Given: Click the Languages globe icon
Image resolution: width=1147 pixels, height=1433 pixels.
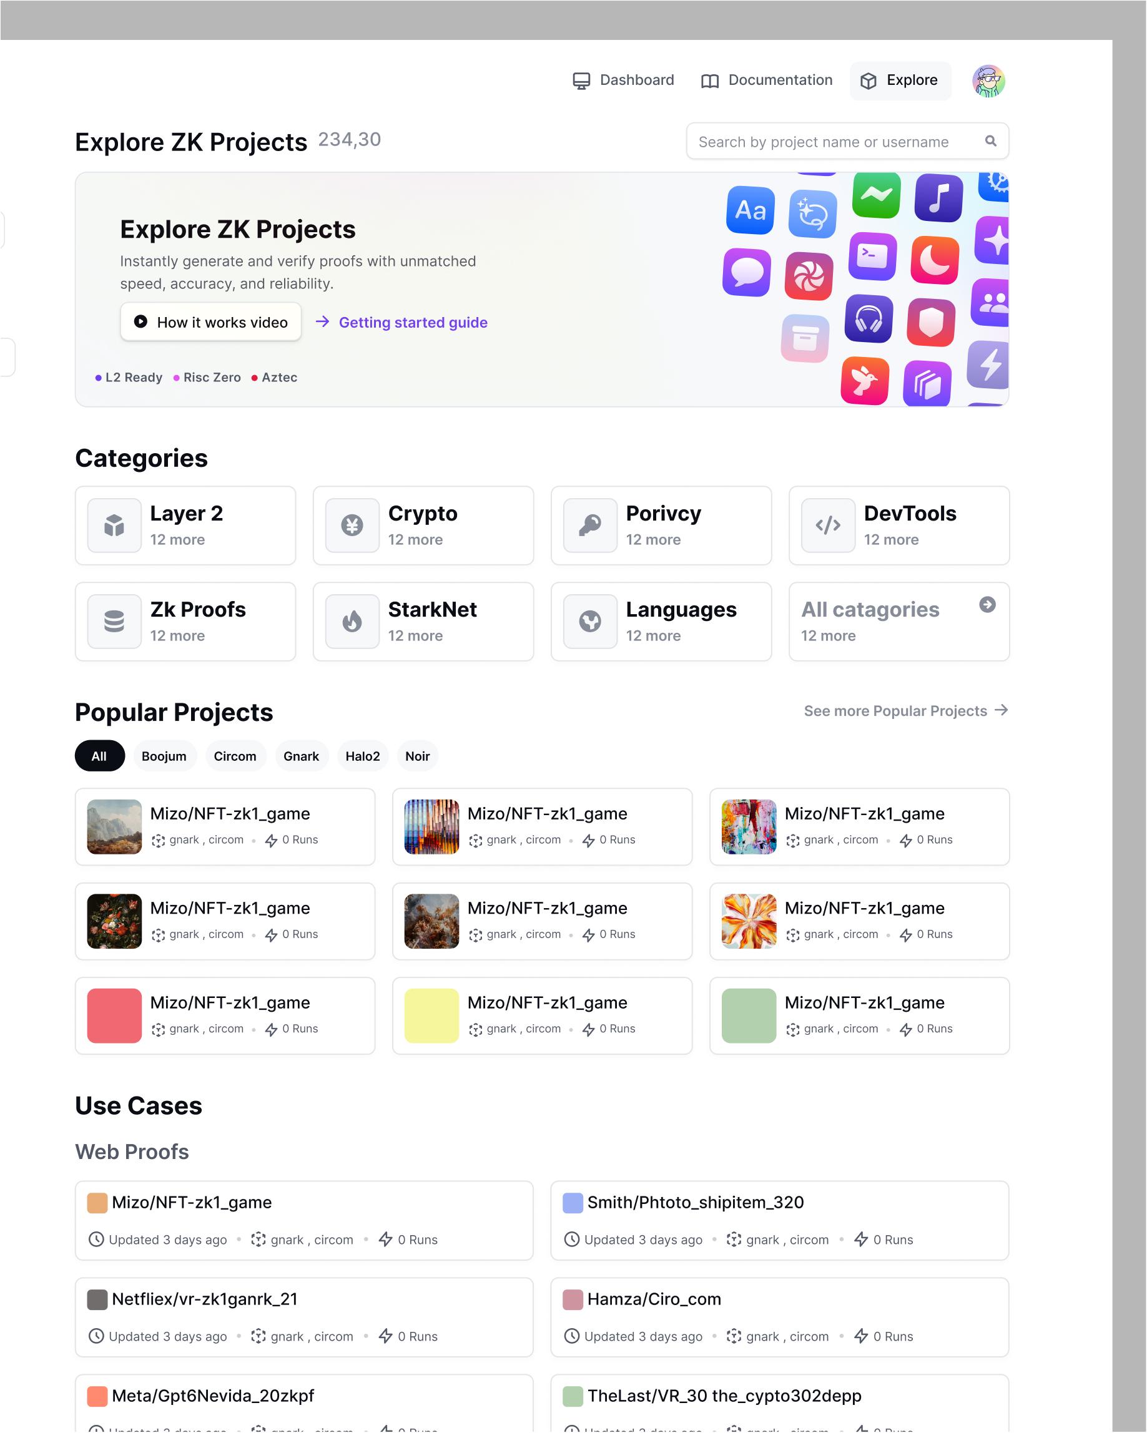Looking at the screenshot, I should [591, 622].
